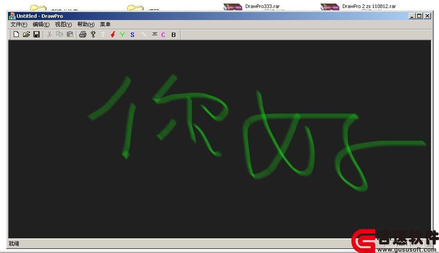The image size is (439, 253).
Task: Click the DrawPro app icon in the title bar
Action: click(x=12, y=16)
